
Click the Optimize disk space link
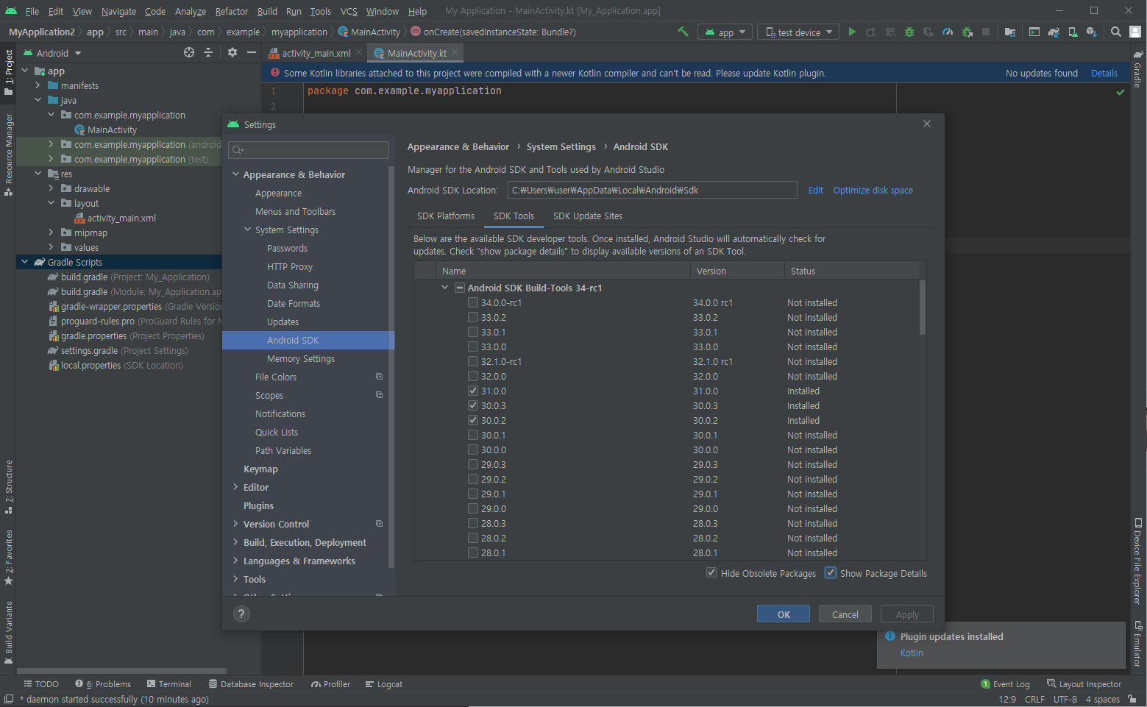873,190
